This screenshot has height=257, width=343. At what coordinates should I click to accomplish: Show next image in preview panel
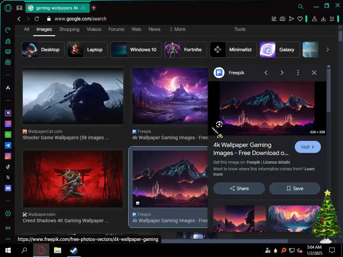pos(282,73)
